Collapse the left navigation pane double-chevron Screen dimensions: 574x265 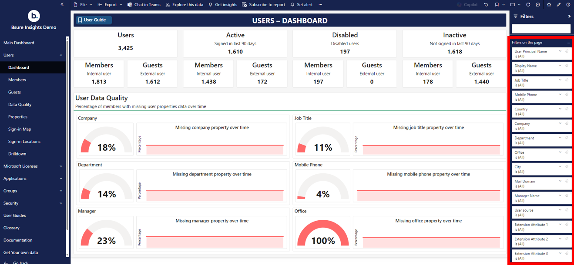(x=62, y=4)
